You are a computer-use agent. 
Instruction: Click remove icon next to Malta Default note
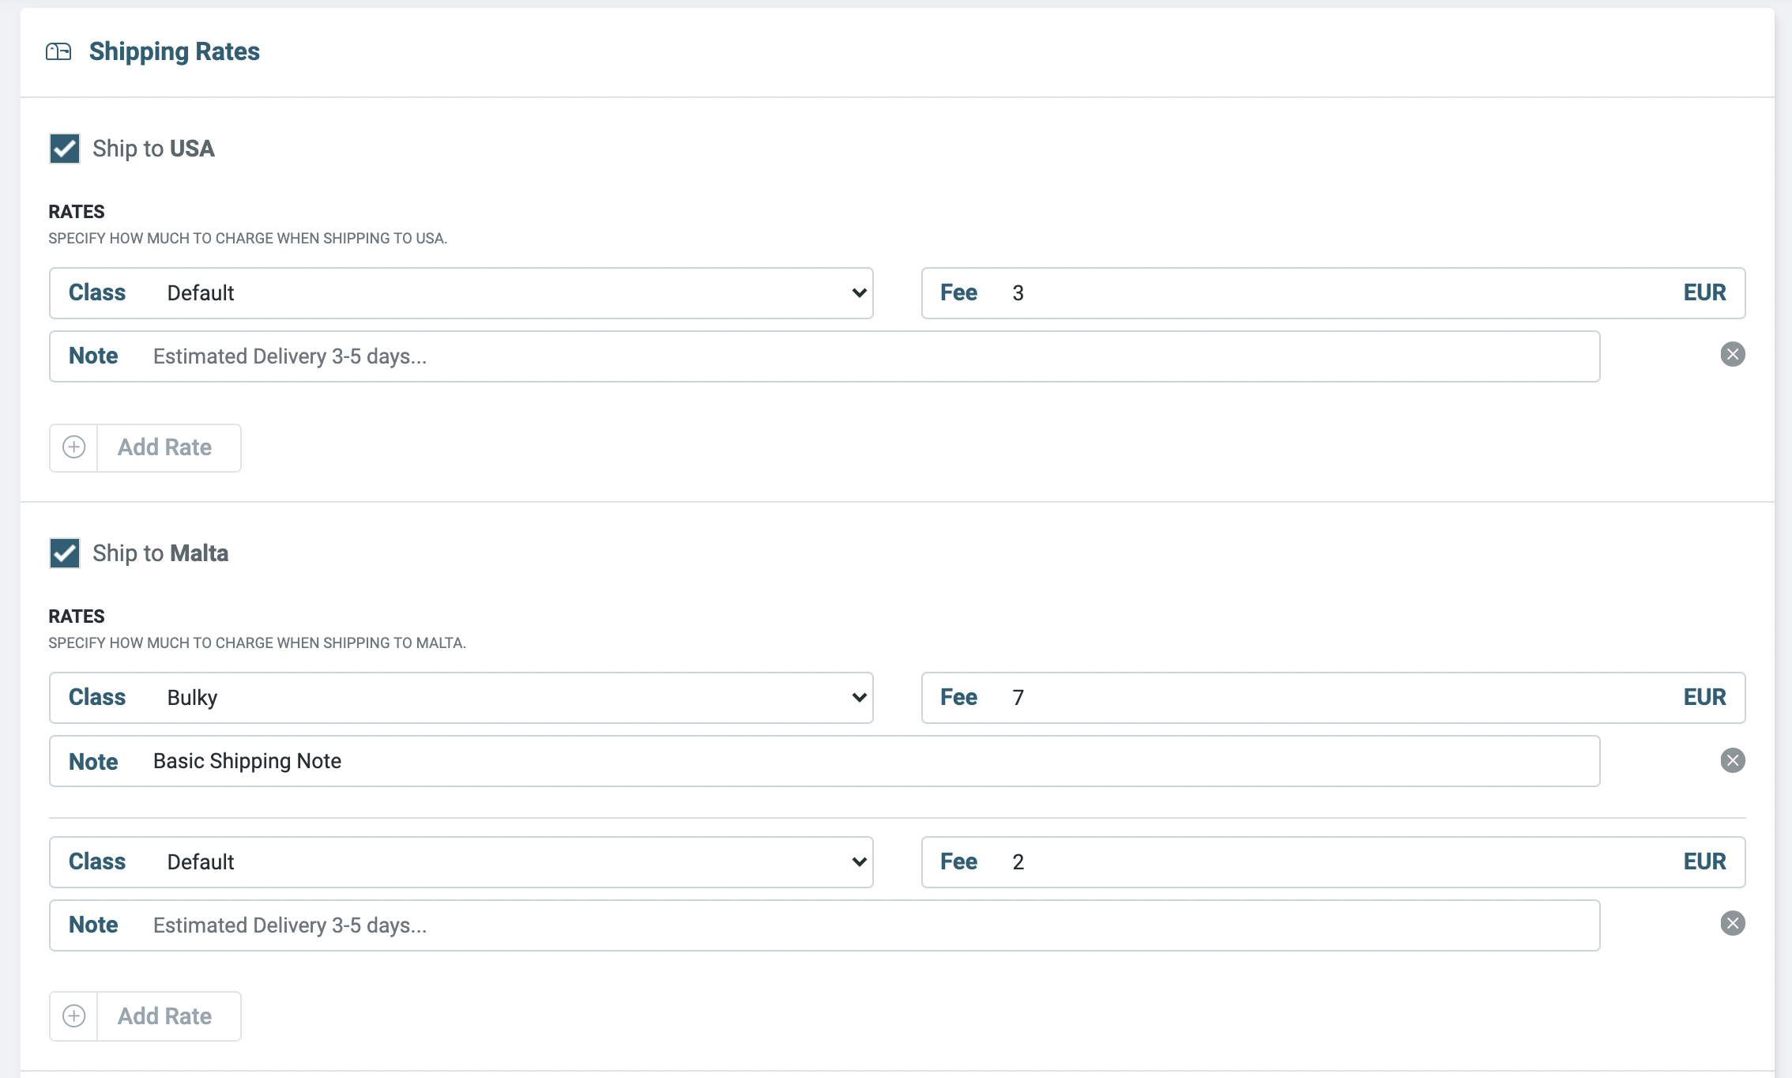[x=1733, y=923]
